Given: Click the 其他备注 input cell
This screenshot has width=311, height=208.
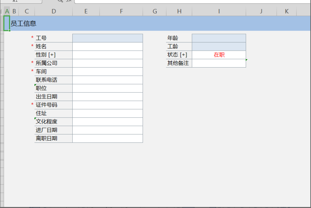Looking at the screenshot, I should tap(219, 63).
